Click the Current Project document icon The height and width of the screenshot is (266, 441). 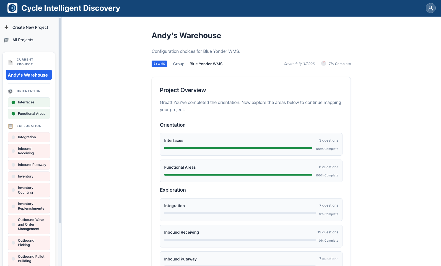click(x=11, y=62)
